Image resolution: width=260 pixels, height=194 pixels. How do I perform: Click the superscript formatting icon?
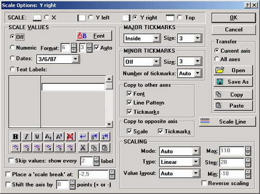pyautogui.click(x=59, y=136)
